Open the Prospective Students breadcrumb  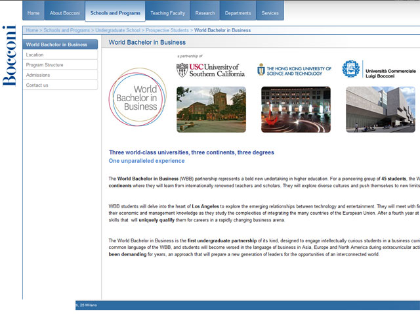[x=167, y=30]
